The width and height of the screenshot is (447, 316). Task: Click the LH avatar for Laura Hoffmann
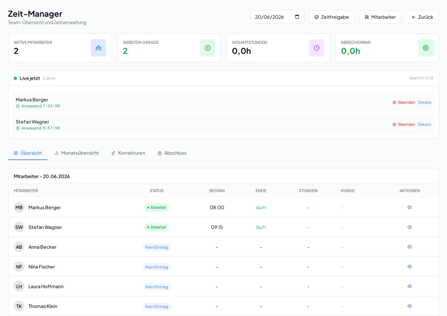click(x=19, y=286)
